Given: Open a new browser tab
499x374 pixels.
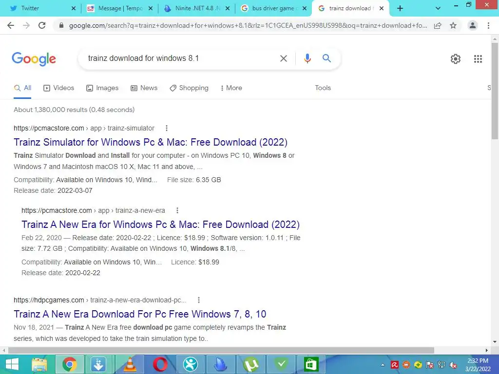Looking at the screenshot, I should point(400,9).
